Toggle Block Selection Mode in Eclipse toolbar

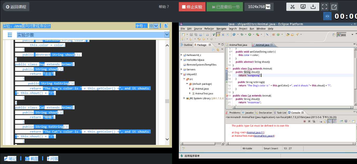(223, 34)
